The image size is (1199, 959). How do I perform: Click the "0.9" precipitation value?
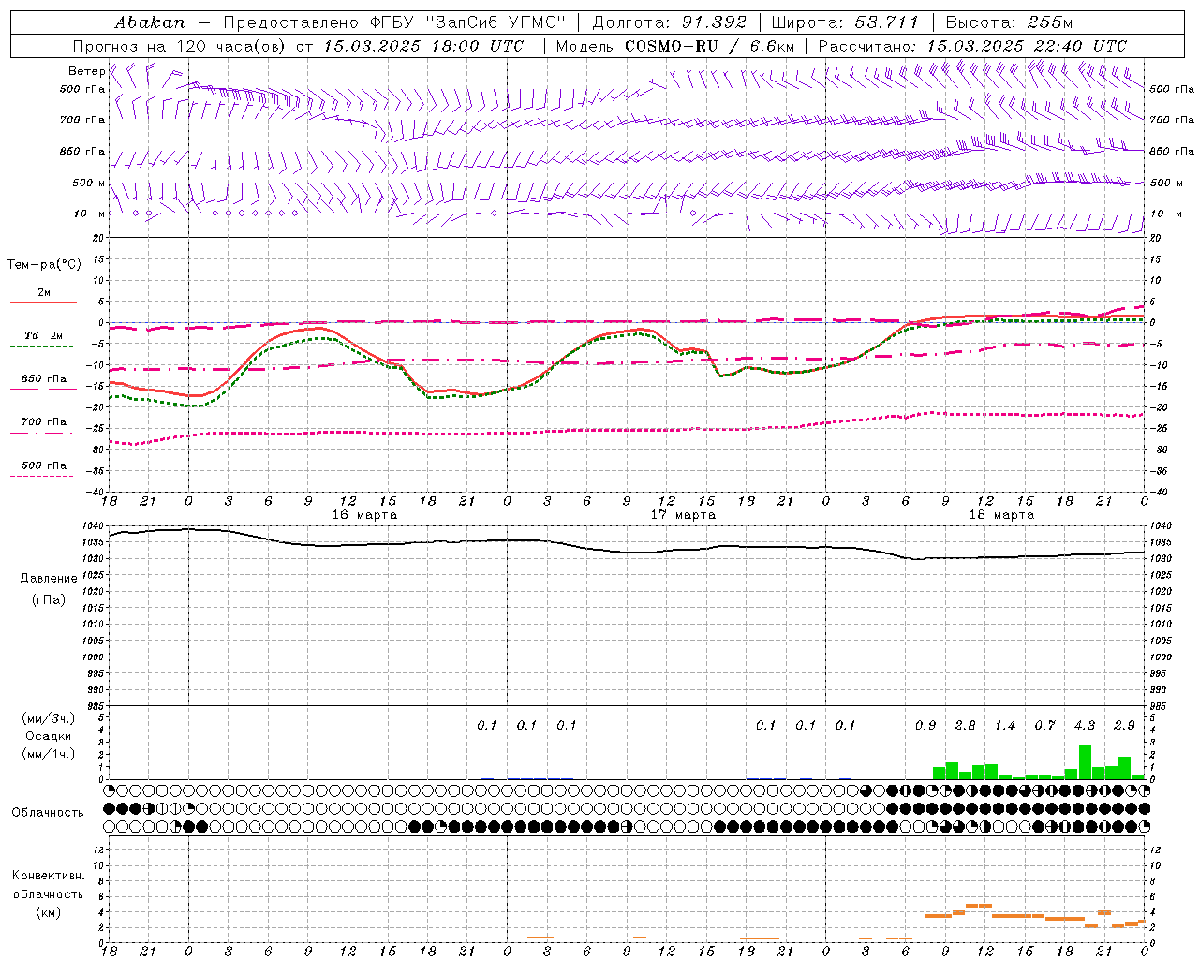[925, 725]
